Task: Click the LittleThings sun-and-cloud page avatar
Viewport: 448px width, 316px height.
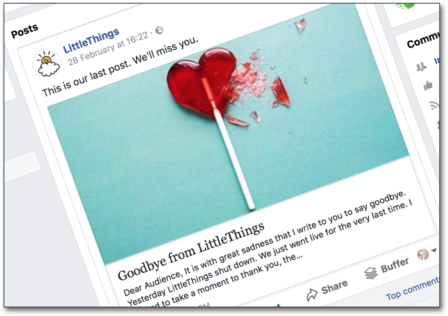Action: (47, 63)
